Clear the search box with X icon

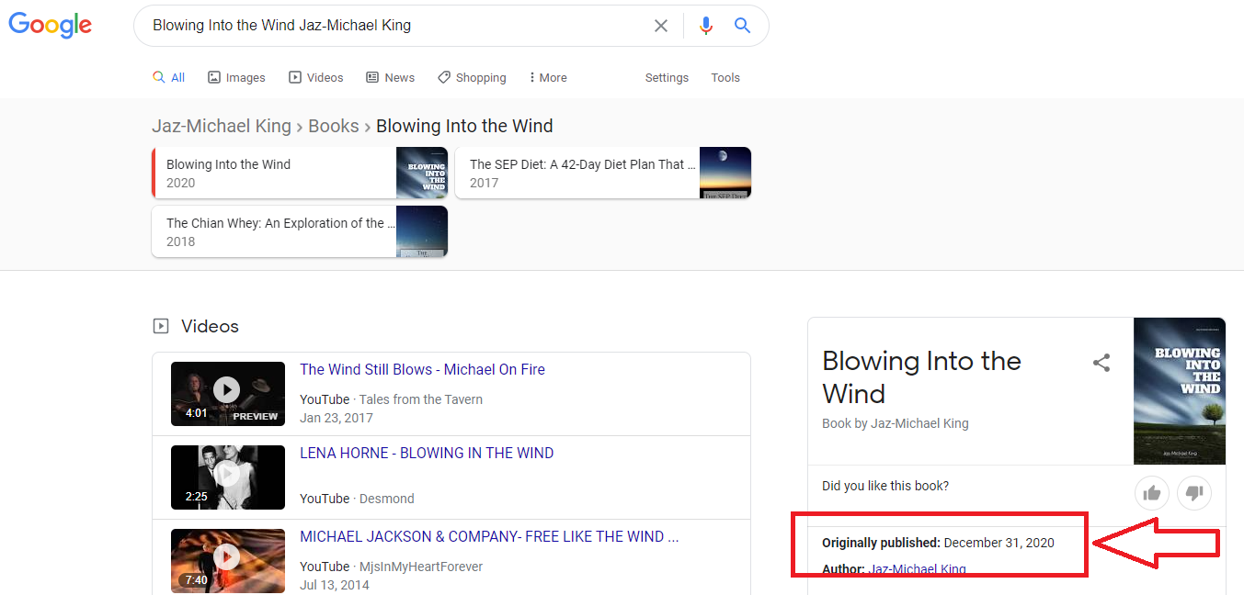[x=660, y=26]
